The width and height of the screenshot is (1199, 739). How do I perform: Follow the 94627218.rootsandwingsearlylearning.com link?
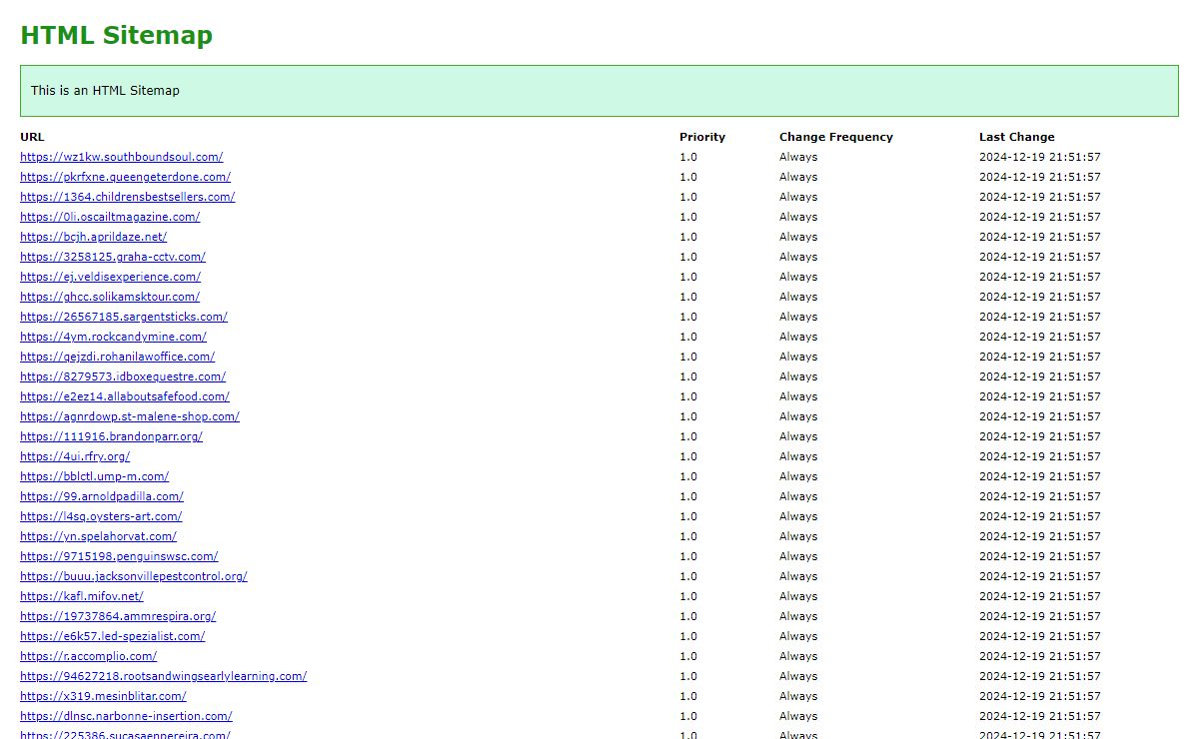[163, 676]
